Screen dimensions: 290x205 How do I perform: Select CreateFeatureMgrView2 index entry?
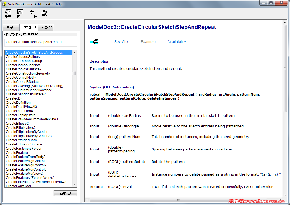(24, 174)
